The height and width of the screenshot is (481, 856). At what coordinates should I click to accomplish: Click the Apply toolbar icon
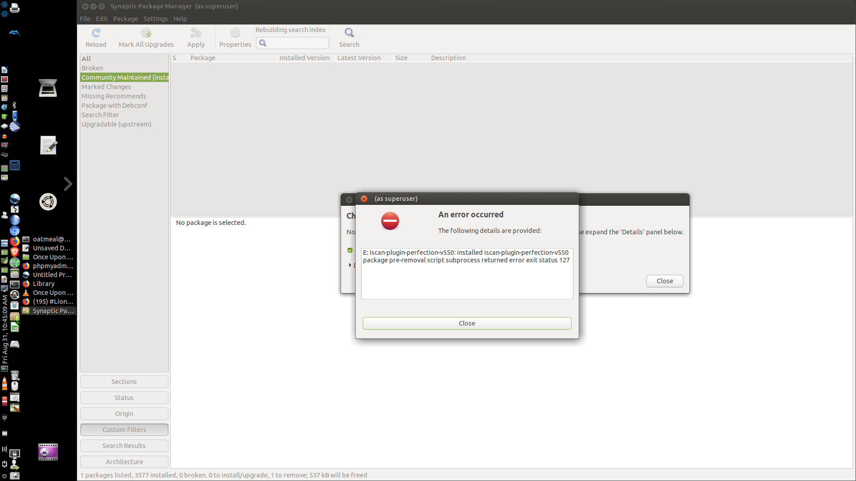pos(196,33)
